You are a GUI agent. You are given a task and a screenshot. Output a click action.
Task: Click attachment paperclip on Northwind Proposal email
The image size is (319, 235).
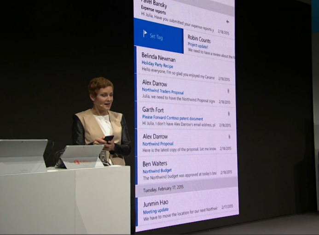click(x=229, y=137)
